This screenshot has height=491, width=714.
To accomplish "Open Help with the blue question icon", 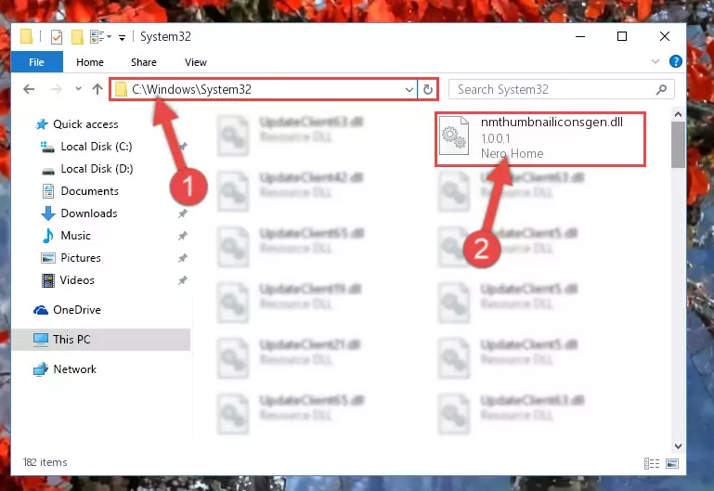I will point(676,61).
